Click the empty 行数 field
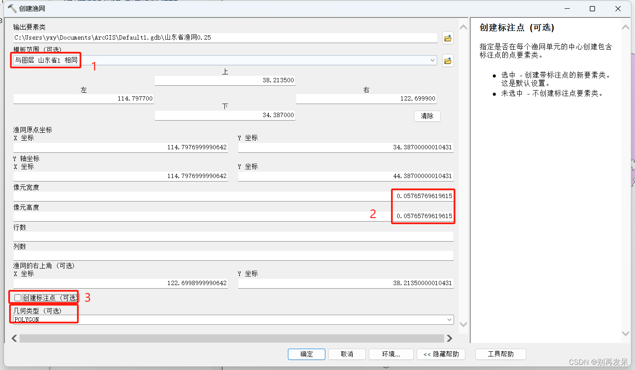Screen dimensions: 635x370 point(234,236)
